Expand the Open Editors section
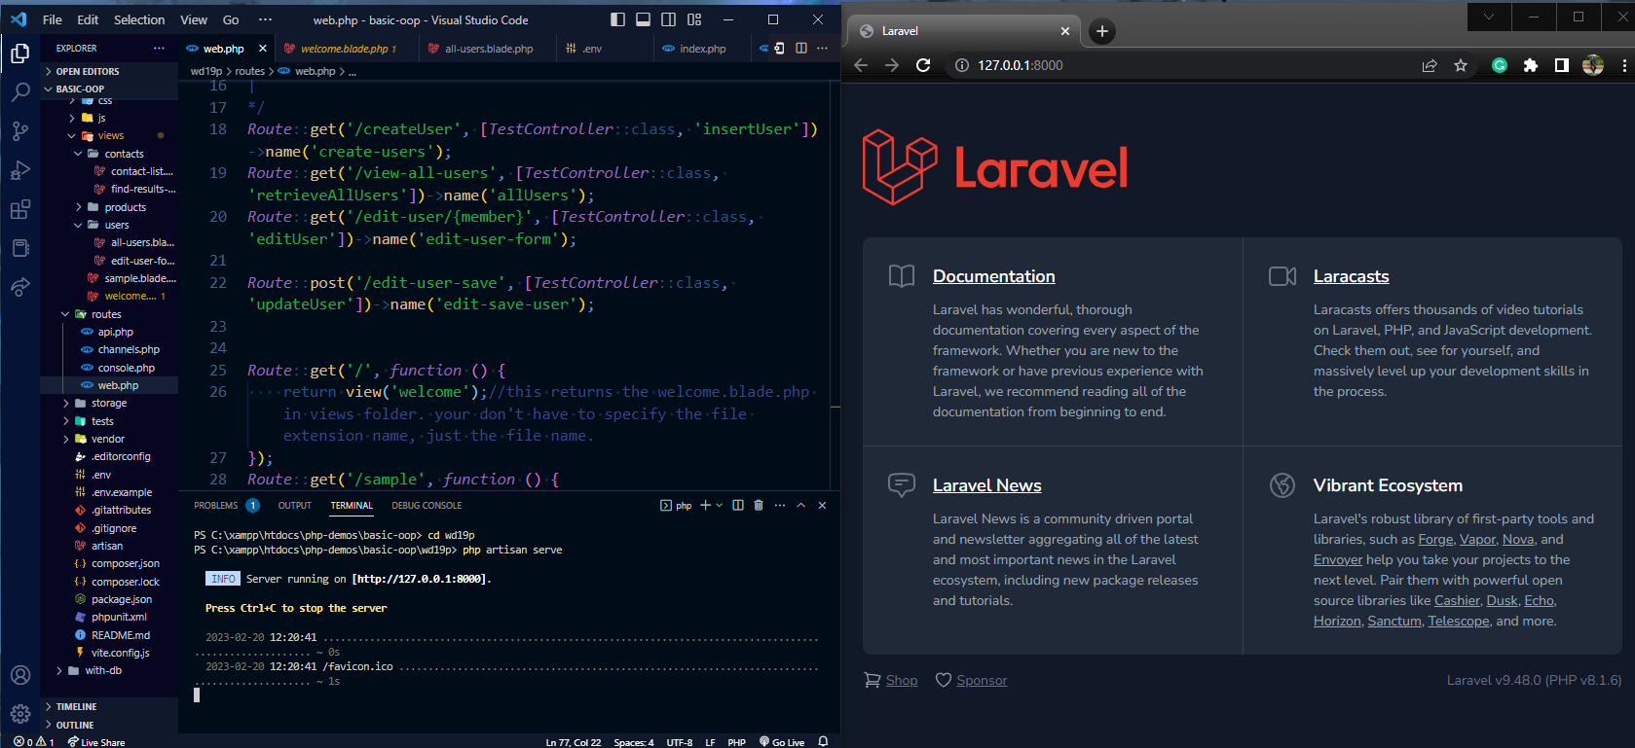 coord(109,71)
